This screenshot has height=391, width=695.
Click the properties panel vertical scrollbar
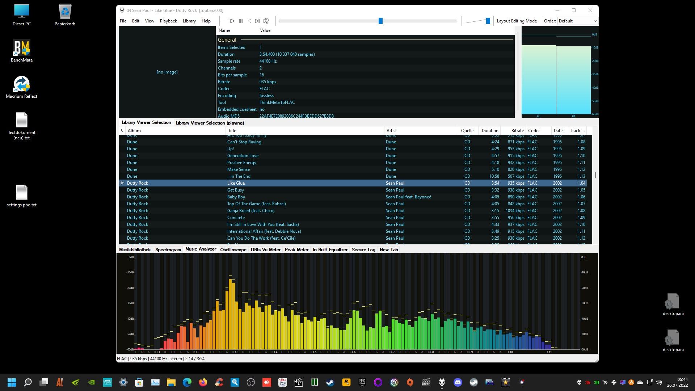point(518,71)
